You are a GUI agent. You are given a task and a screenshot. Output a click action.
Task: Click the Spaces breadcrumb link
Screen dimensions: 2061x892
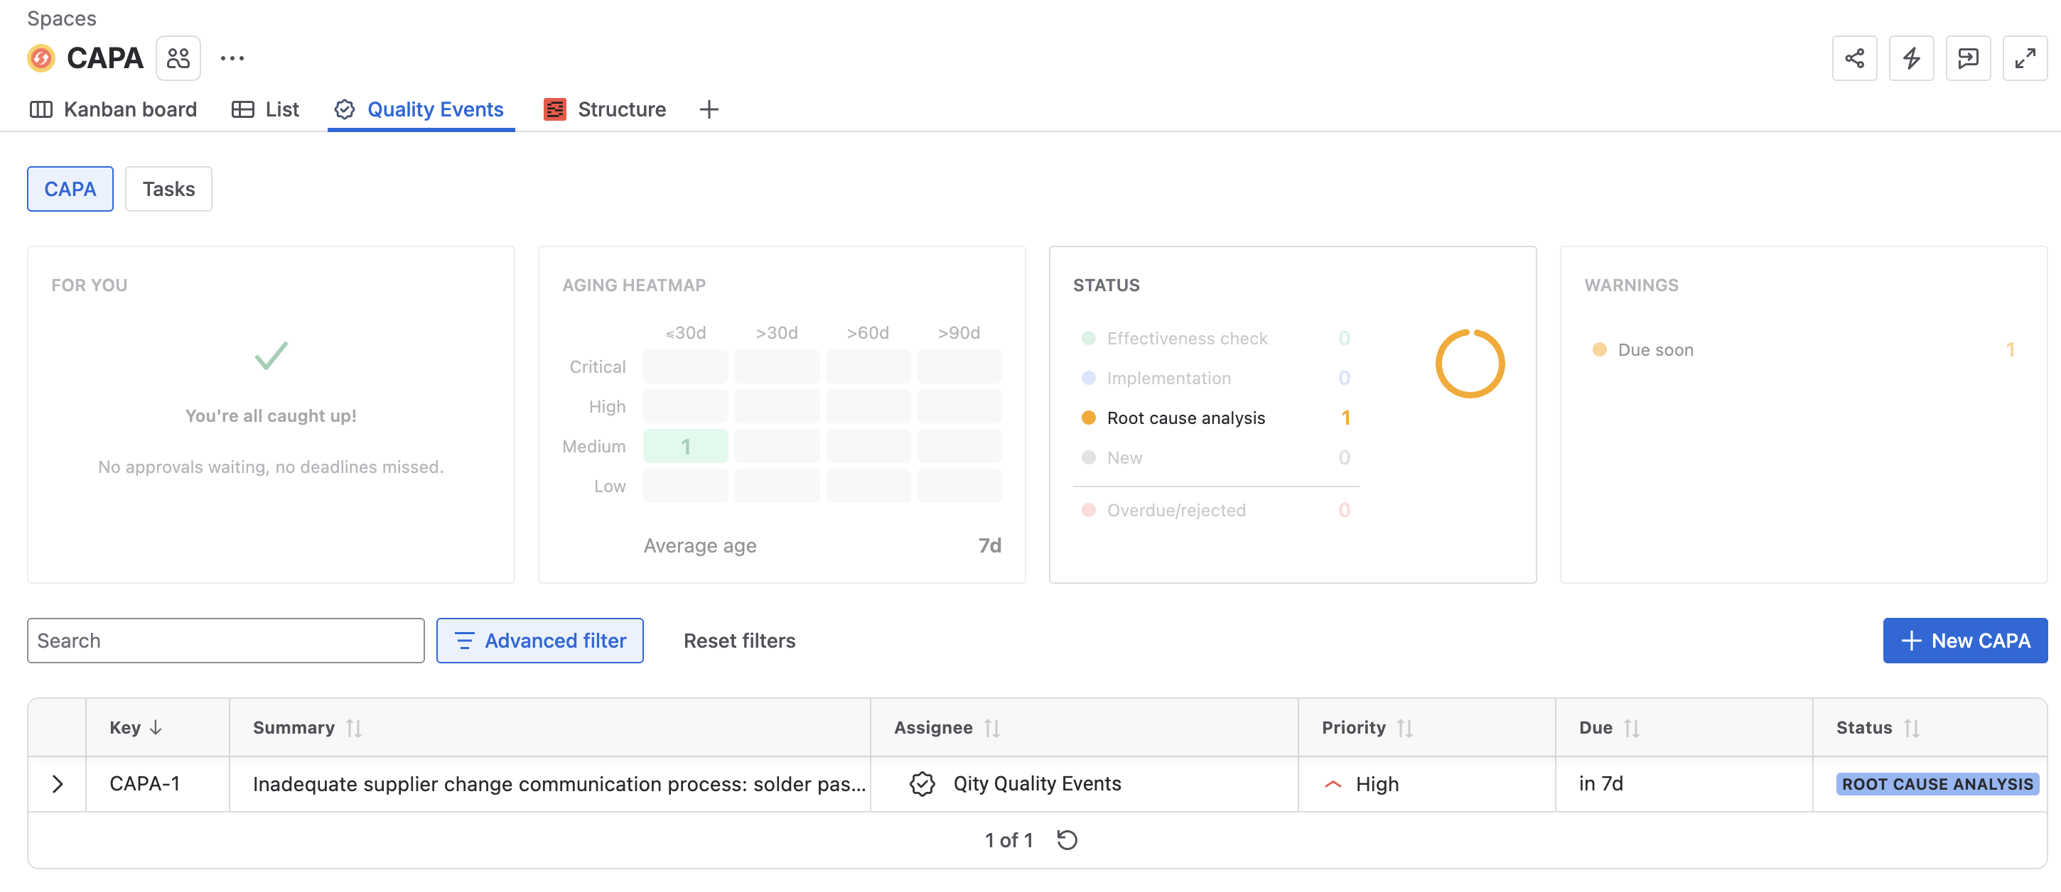coord(62,18)
